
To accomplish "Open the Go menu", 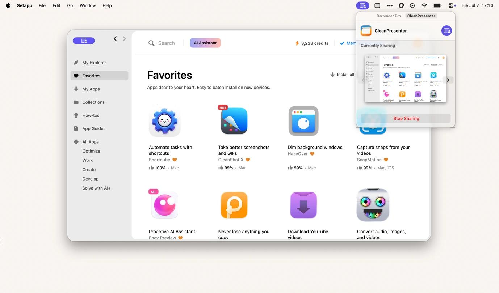I will point(70,5).
